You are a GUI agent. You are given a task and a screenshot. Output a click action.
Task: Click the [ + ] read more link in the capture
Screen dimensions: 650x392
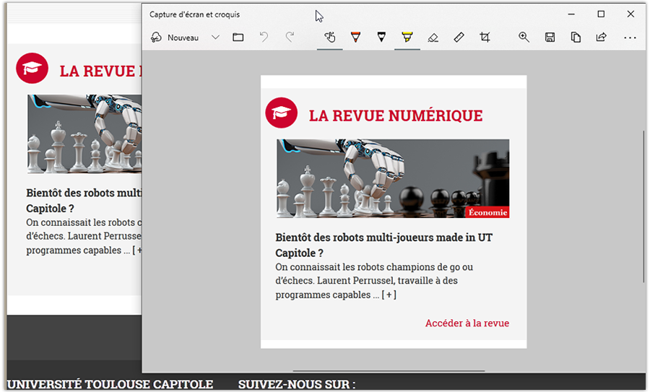pyautogui.click(x=389, y=295)
